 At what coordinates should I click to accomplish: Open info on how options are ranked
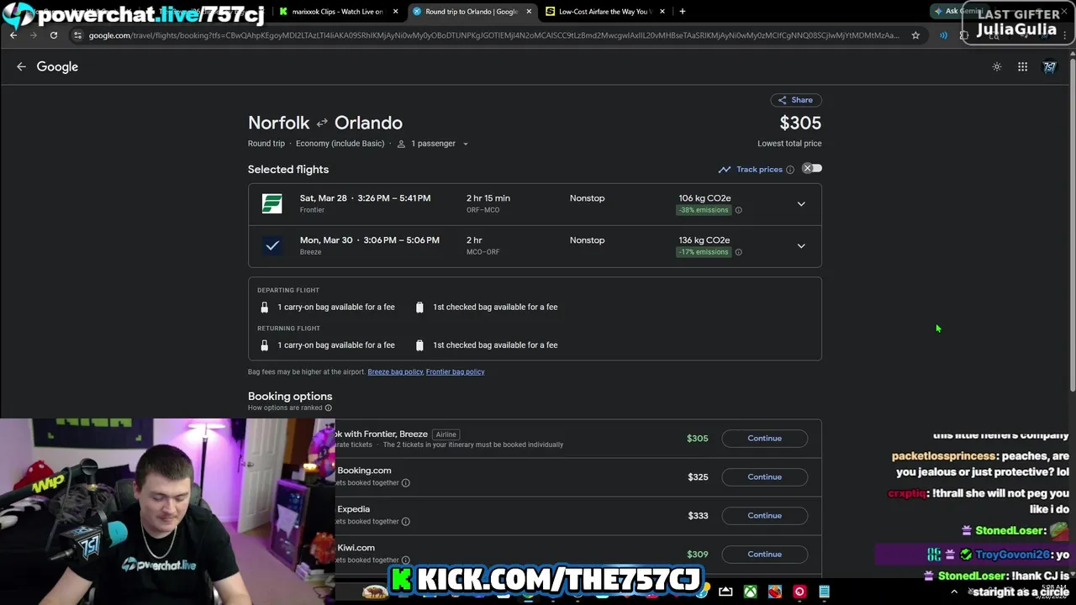point(328,408)
